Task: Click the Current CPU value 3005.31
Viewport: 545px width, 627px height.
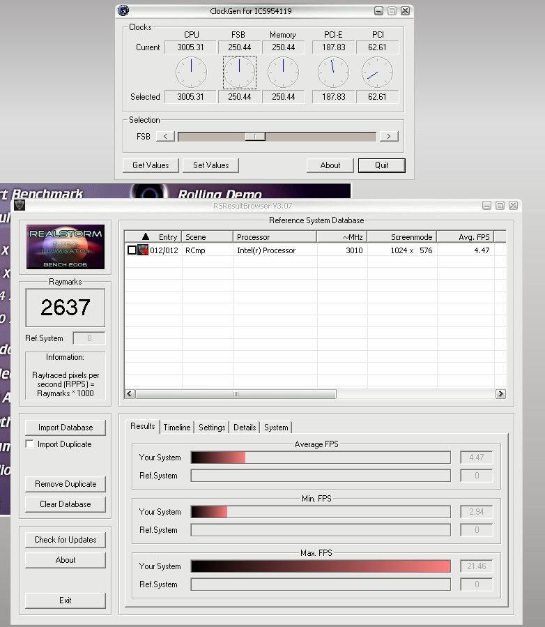Action: click(190, 47)
